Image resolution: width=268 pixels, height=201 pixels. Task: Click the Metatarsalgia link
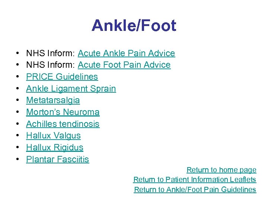click(x=53, y=100)
